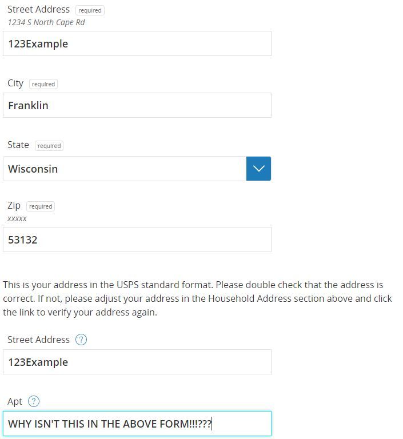Click the required badge next to Zip
403x439 pixels.
pos(41,206)
